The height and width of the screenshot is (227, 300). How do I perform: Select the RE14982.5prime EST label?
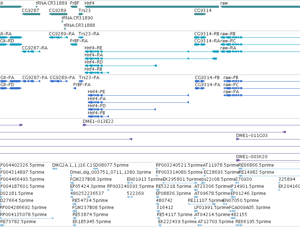click(256, 172)
